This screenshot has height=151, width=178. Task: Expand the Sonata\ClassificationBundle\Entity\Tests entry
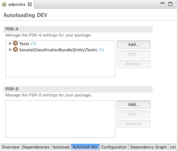pos(10,49)
